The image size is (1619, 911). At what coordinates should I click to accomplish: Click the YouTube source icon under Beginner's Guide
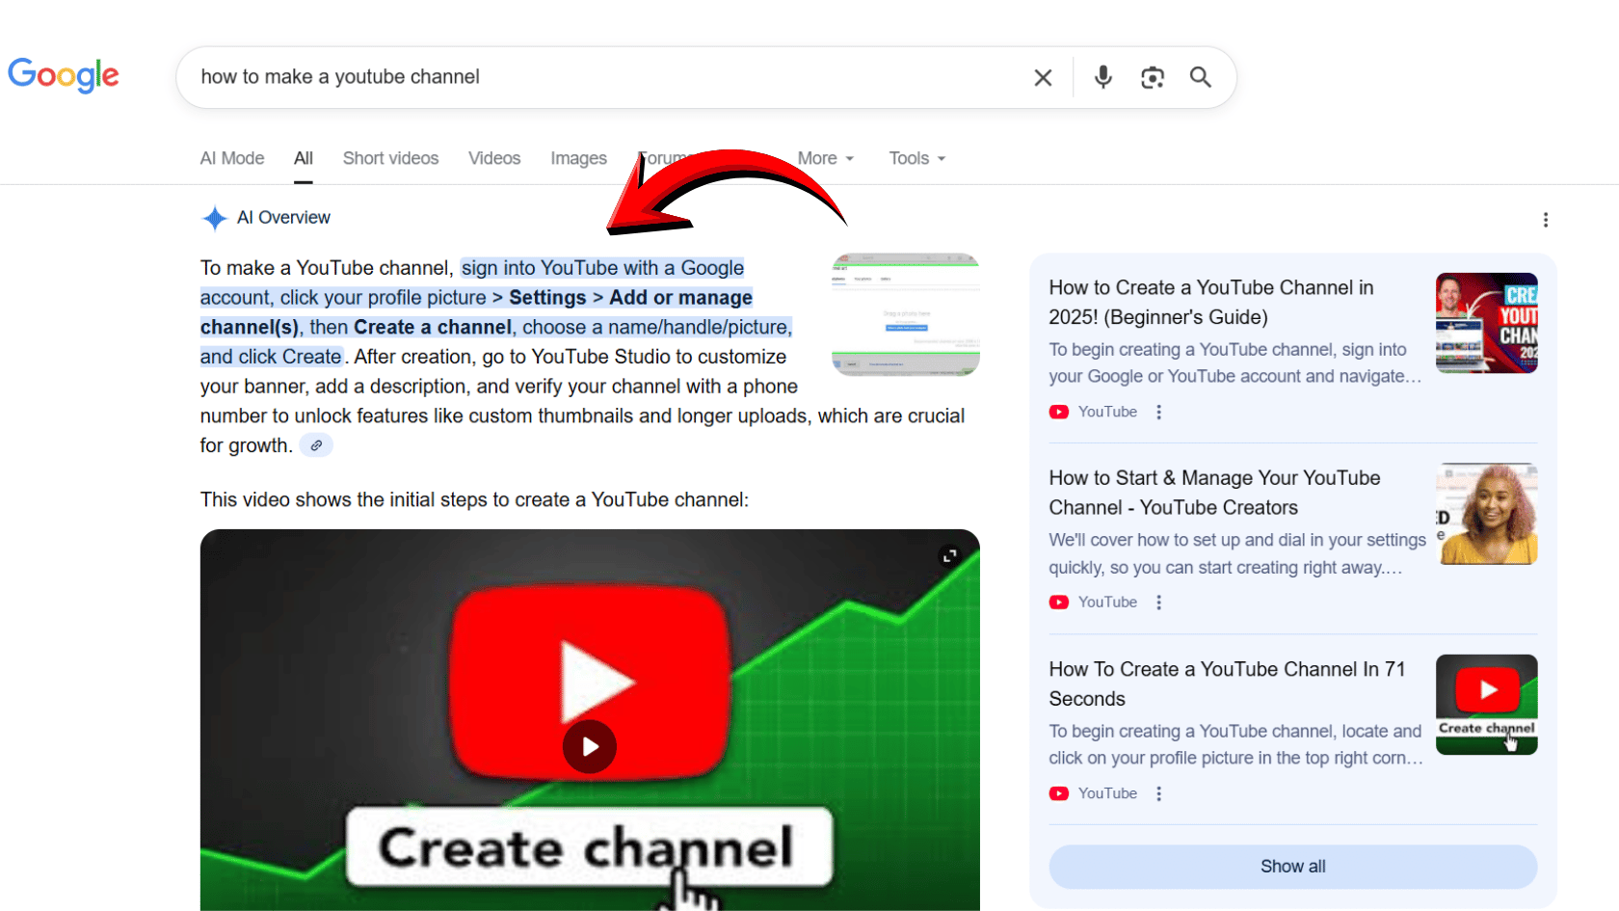(x=1059, y=412)
